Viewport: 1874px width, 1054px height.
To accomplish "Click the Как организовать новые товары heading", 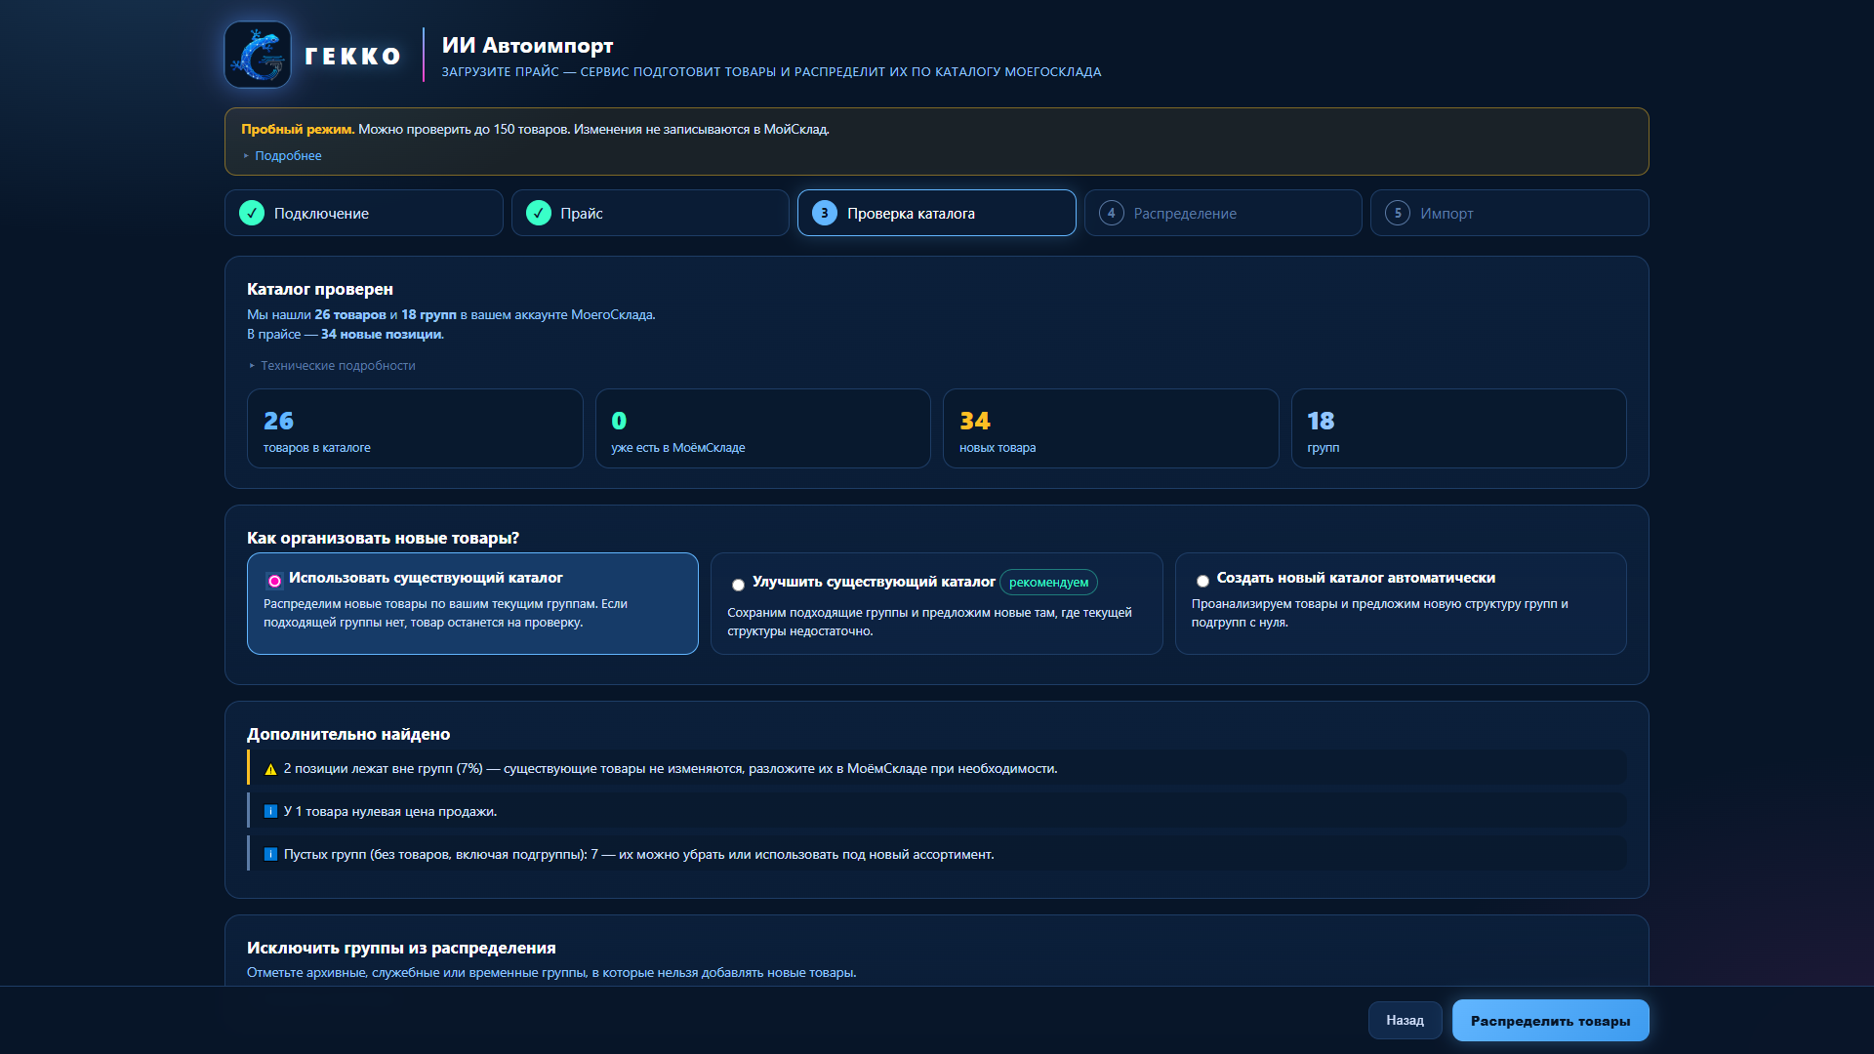I will point(383,538).
